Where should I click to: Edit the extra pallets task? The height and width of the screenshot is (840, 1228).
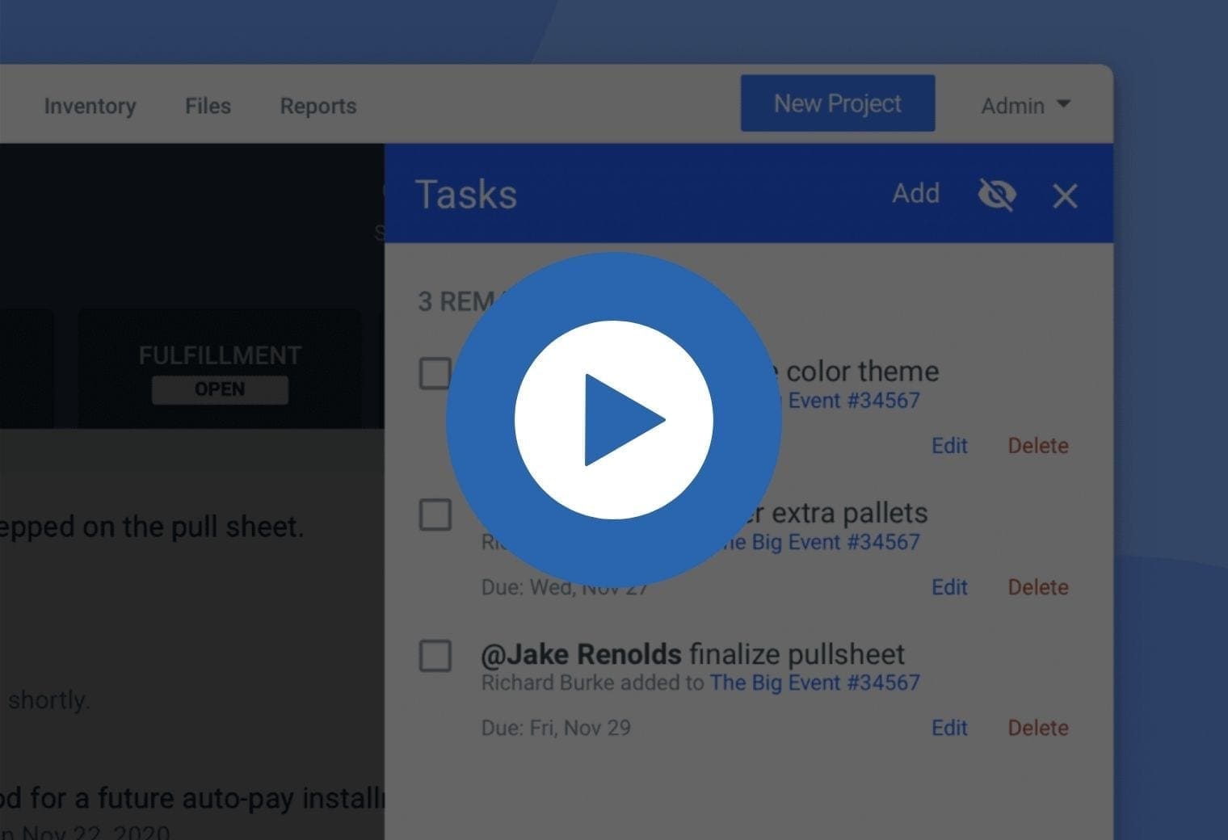pyautogui.click(x=949, y=587)
